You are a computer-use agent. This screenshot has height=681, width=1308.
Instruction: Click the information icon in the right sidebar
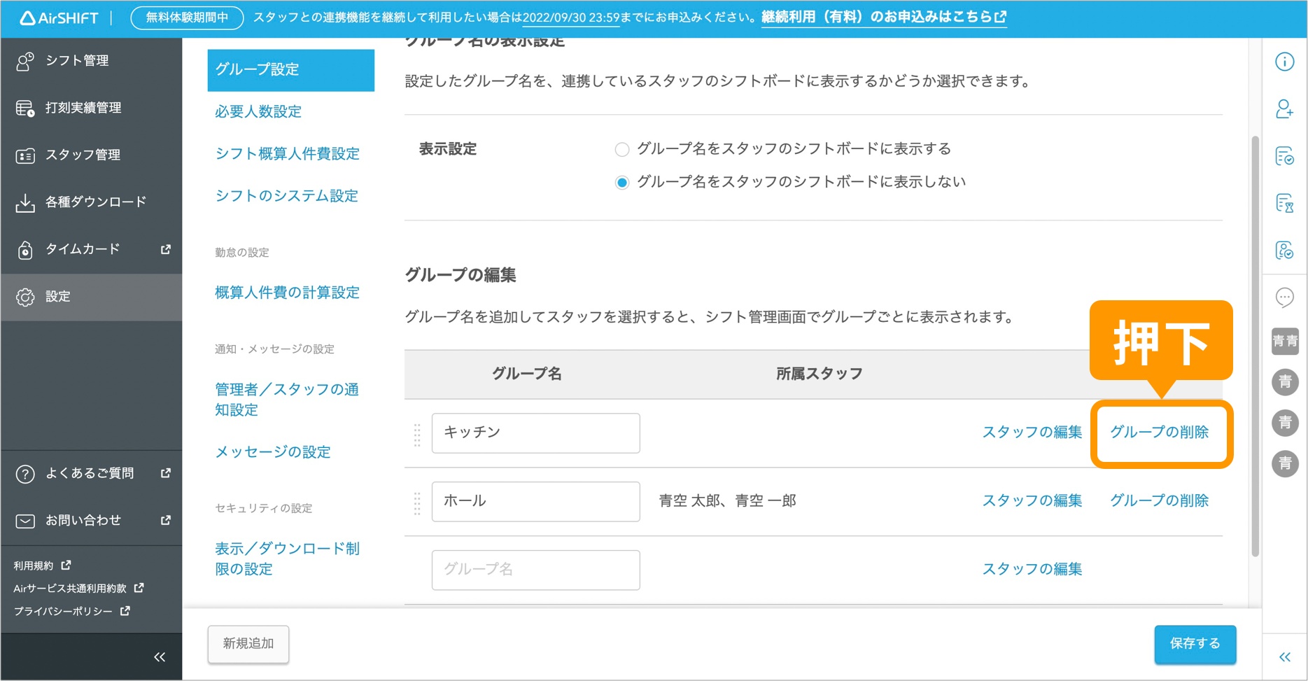pyautogui.click(x=1285, y=62)
